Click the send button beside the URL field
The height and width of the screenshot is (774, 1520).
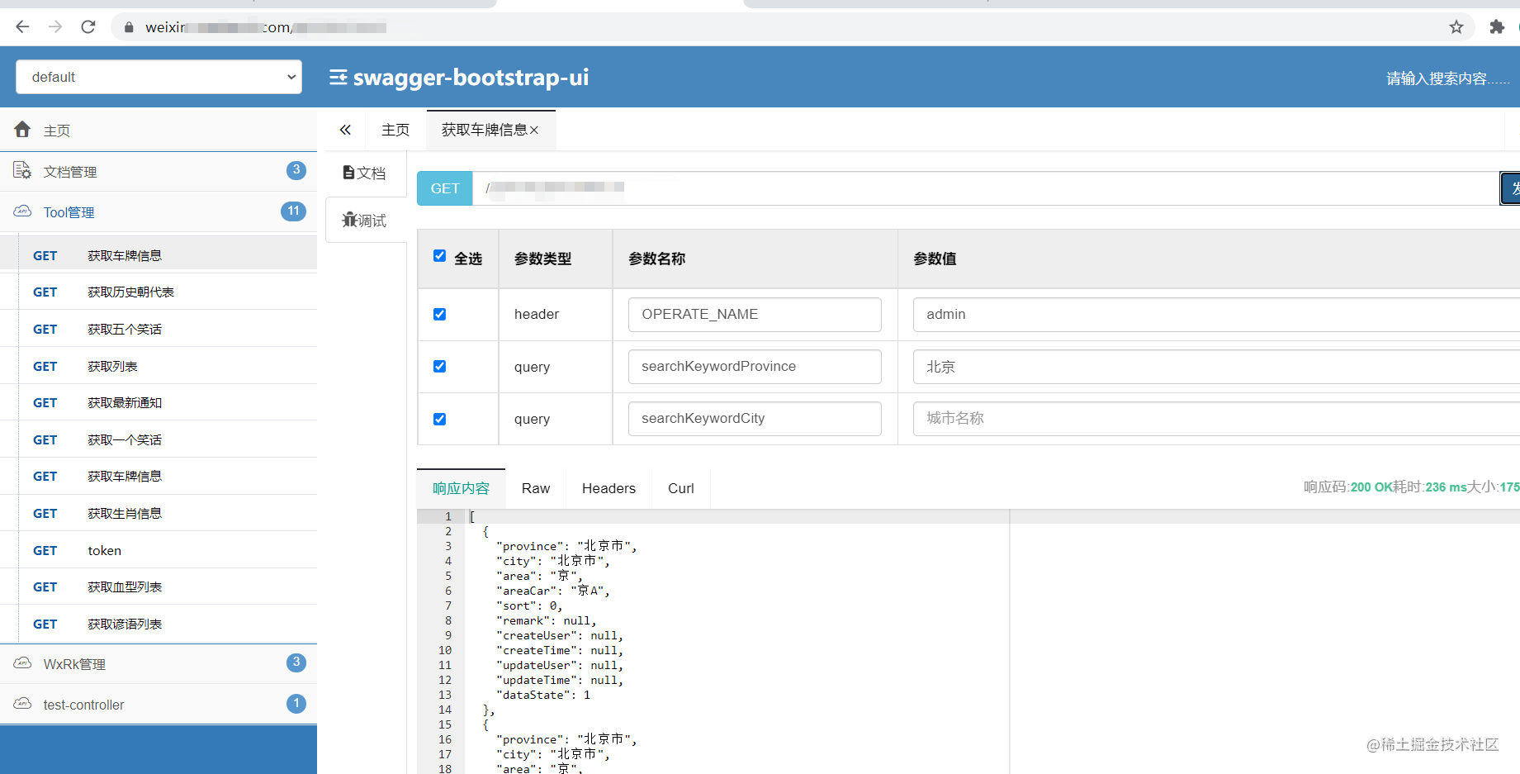tap(1510, 188)
